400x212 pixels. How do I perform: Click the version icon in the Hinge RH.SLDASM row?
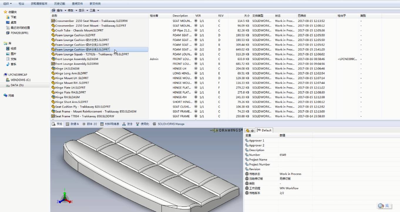coord(196,97)
